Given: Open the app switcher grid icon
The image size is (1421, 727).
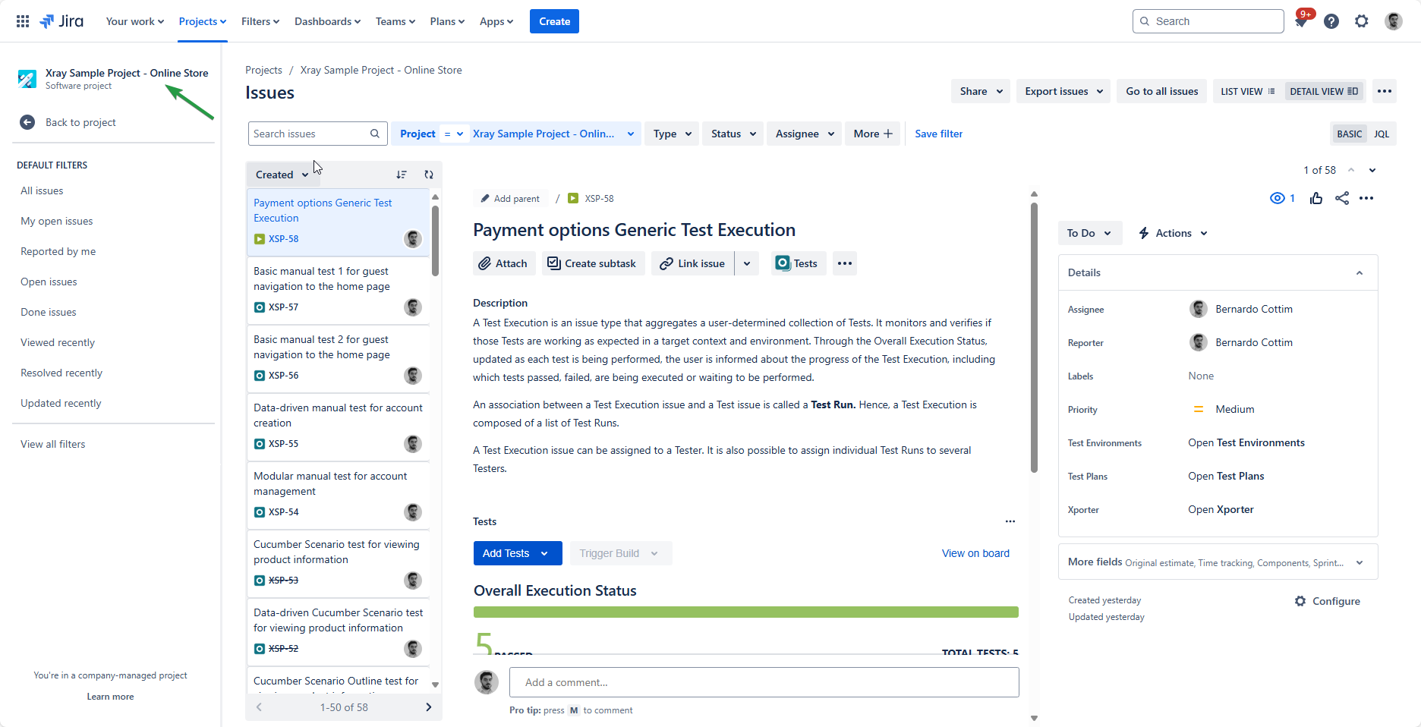Looking at the screenshot, I should tap(23, 21).
